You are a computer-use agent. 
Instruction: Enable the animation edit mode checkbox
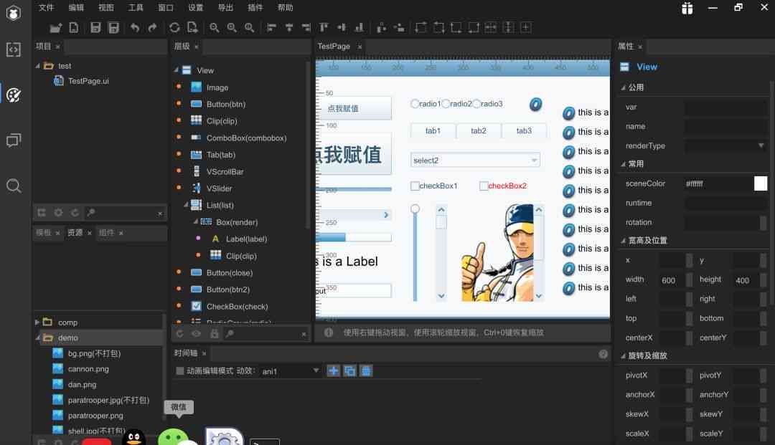tap(180, 371)
